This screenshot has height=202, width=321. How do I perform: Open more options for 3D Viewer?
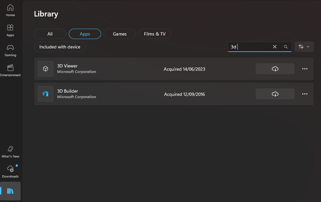point(305,69)
